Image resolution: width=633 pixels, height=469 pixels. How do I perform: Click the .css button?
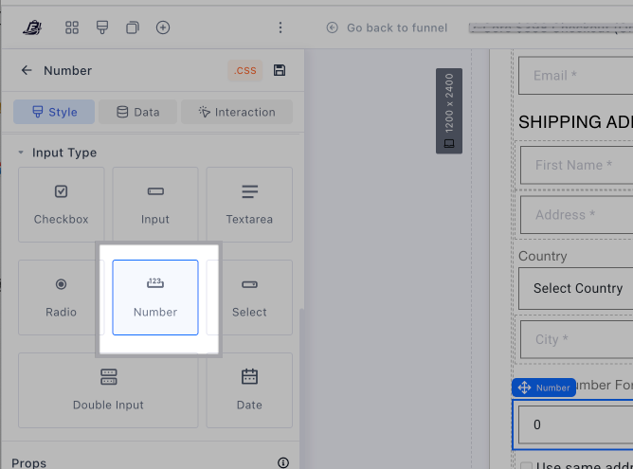pyautogui.click(x=245, y=70)
